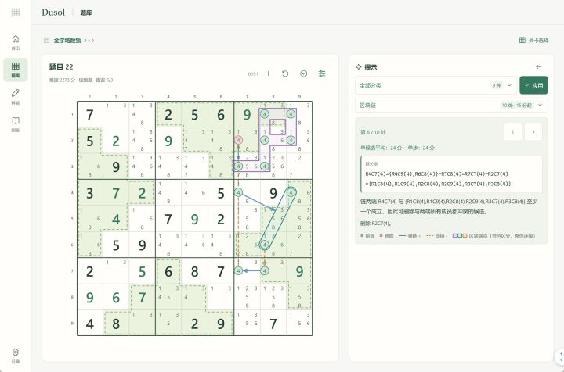This screenshot has width=564, height=372.
Task: Open the home icon in sidebar
Action: click(x=16, y=42)
